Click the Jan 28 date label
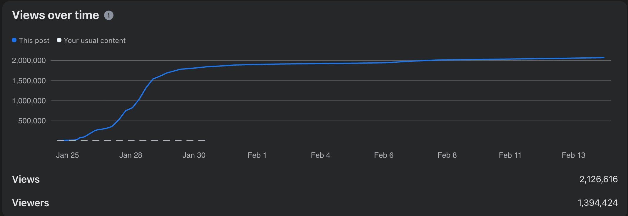This screenshot has width=628, height=216. [x=131, y=155]
